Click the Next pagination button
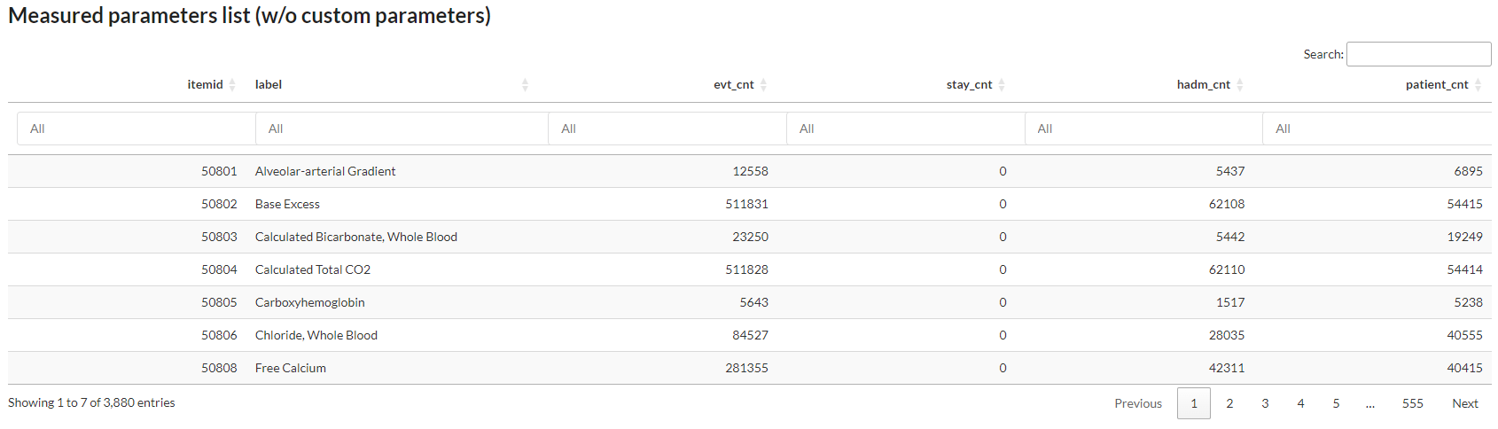 click(x=1464, y=403)
